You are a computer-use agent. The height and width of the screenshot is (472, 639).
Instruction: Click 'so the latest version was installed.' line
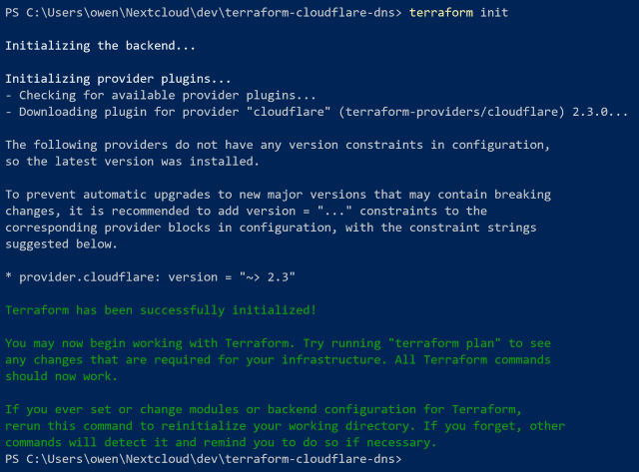tap(132, 162)
